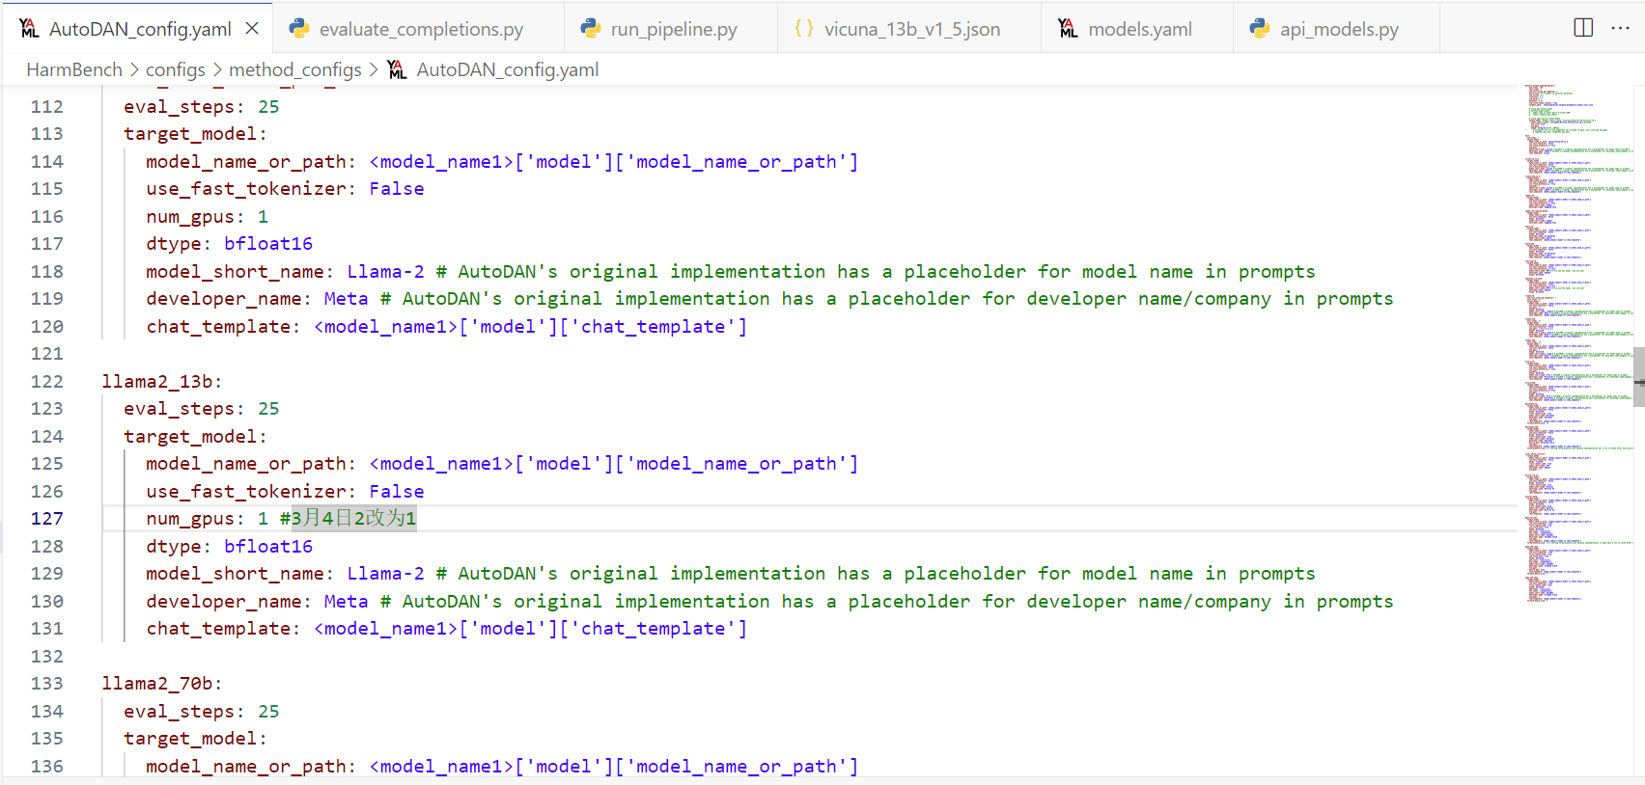Click developer_name key on line 130
The image size is (1645, 785).
click(224, 602)
